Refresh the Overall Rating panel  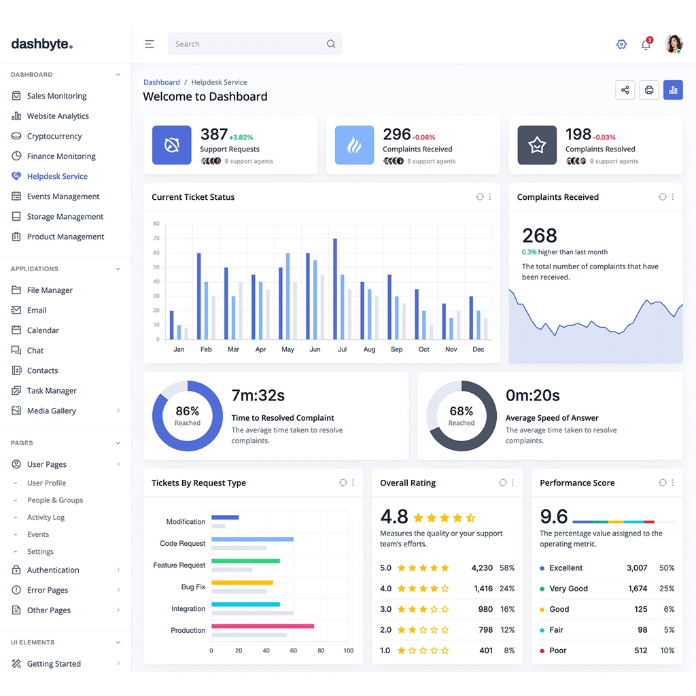pyautogui.click(x=503, y=483)
